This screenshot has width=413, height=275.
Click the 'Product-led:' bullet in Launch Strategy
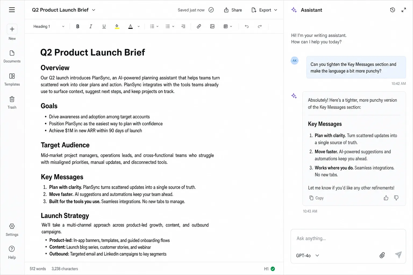point(109,240)
